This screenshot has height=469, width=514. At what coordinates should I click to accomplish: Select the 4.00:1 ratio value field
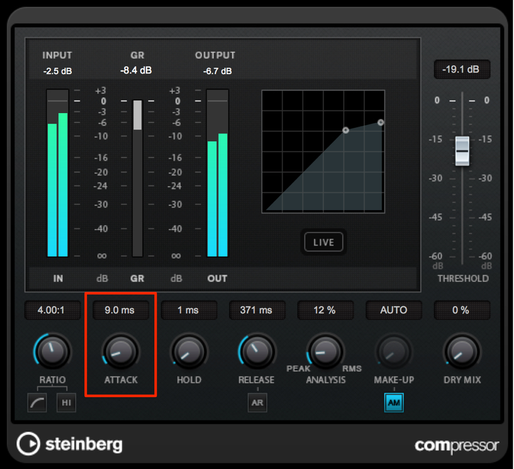(x=52, y=310)
